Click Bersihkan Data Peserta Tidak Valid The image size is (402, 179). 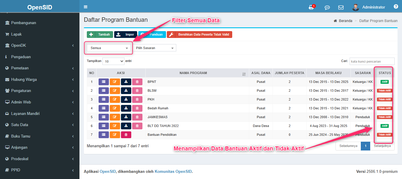[x=200, y=35]
